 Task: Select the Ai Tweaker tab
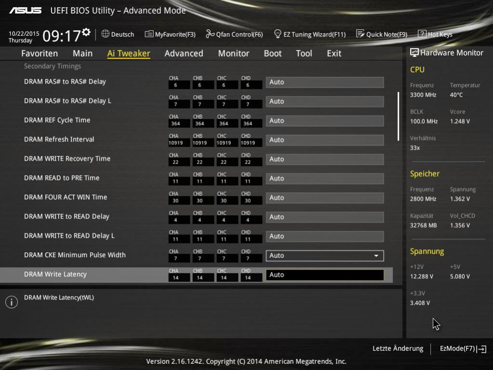pyautogui.click(x=129, y=54)
